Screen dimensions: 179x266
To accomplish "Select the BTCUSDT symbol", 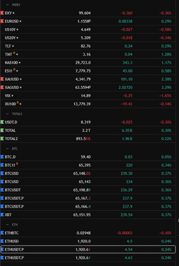I will point(13,190).
